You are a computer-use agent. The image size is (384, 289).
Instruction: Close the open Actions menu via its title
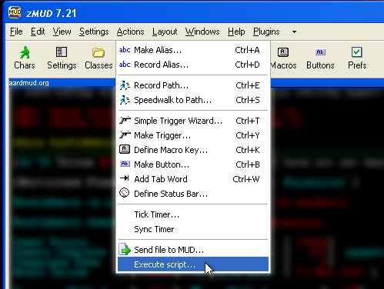pos(130,32)
